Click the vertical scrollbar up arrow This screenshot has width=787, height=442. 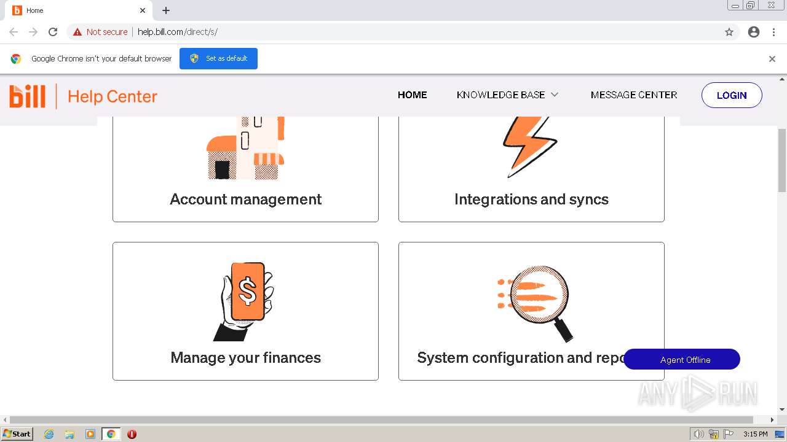[782, 79]
